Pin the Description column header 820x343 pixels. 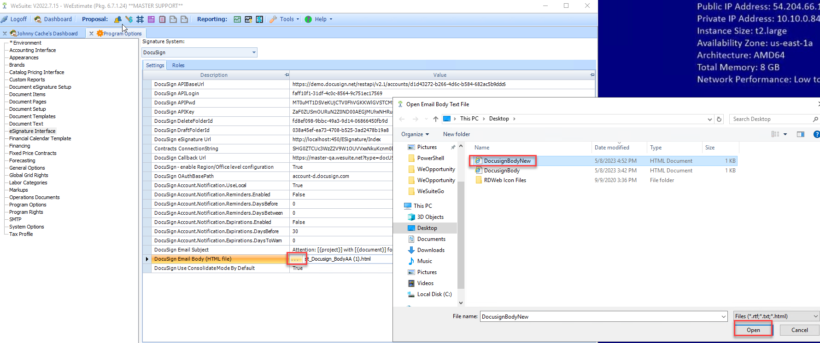287,75
